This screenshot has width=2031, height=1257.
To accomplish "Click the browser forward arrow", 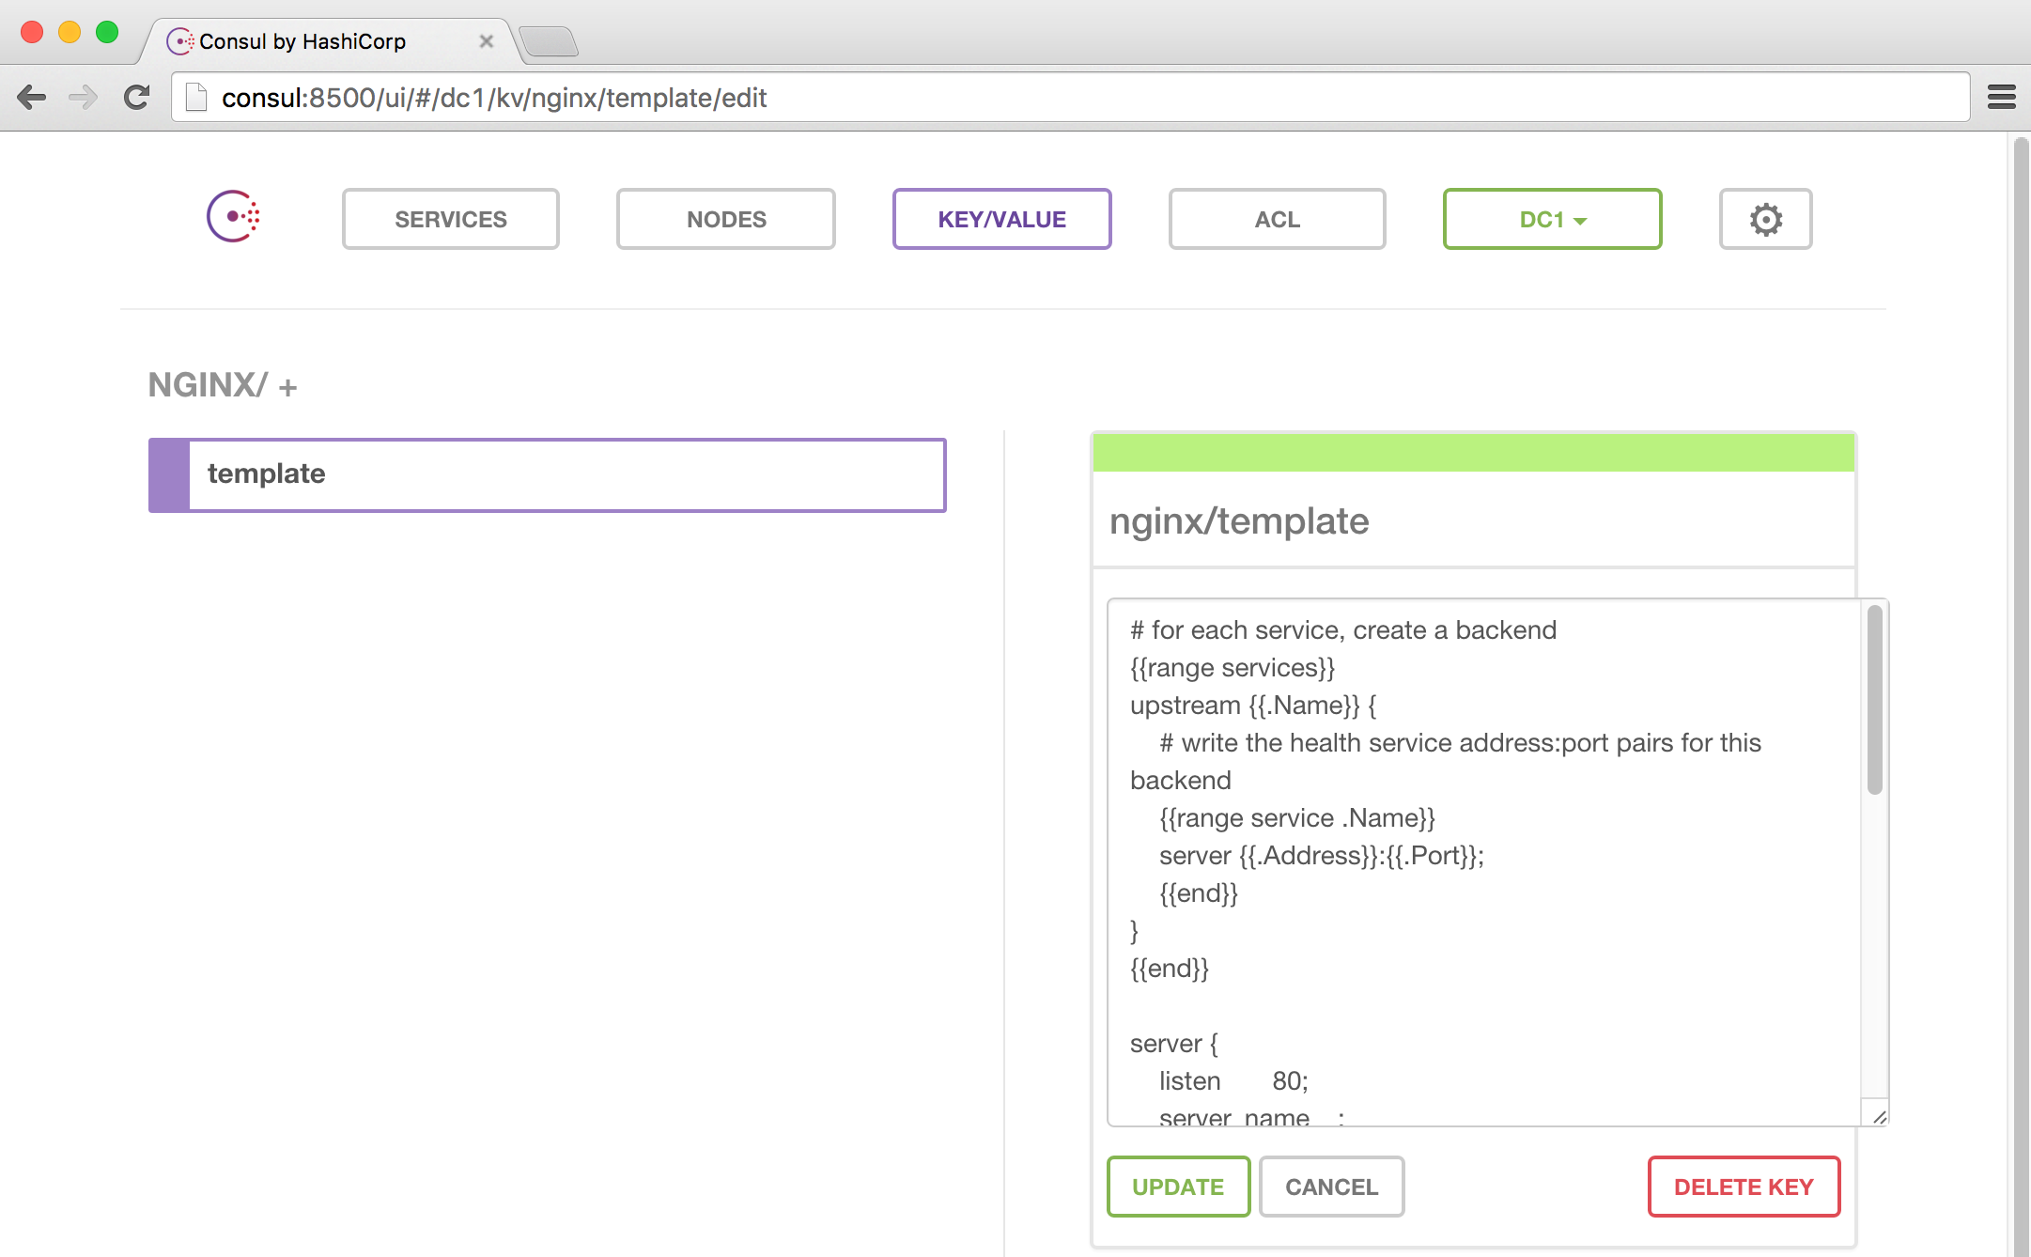I will click(x=84, y=97).
